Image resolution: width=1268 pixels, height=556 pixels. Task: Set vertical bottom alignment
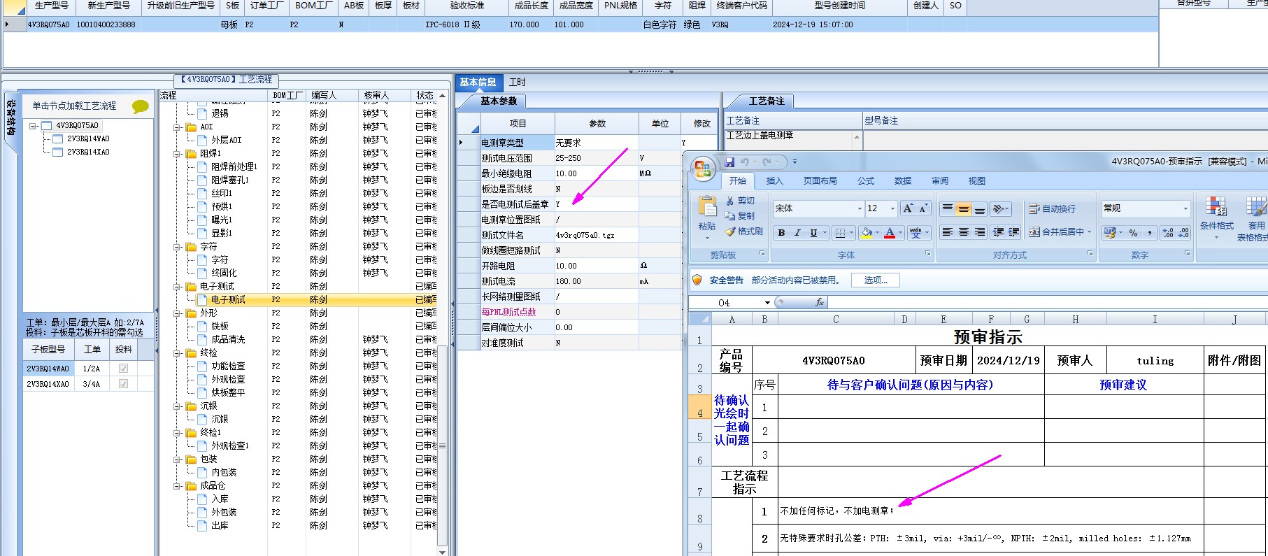point(980,208)
